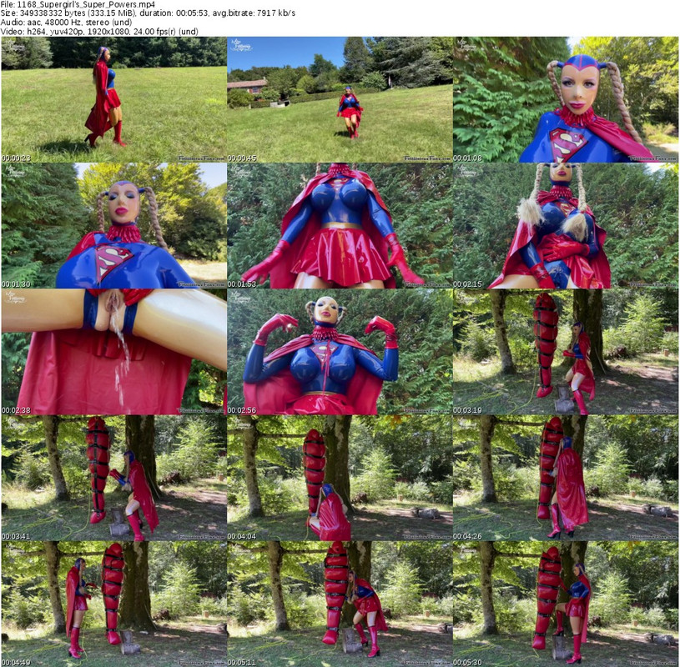Open the frame with timestamp 00:01:08

(x=566, y=100)
